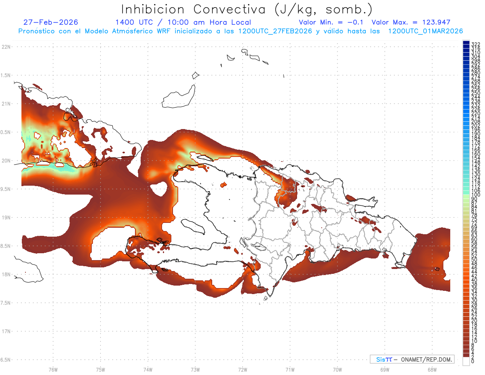Click the title 'Inhibicion Convectiva (J/kg, somb.)'
This screenshot has width=485, height=375.
click(247, 10)
